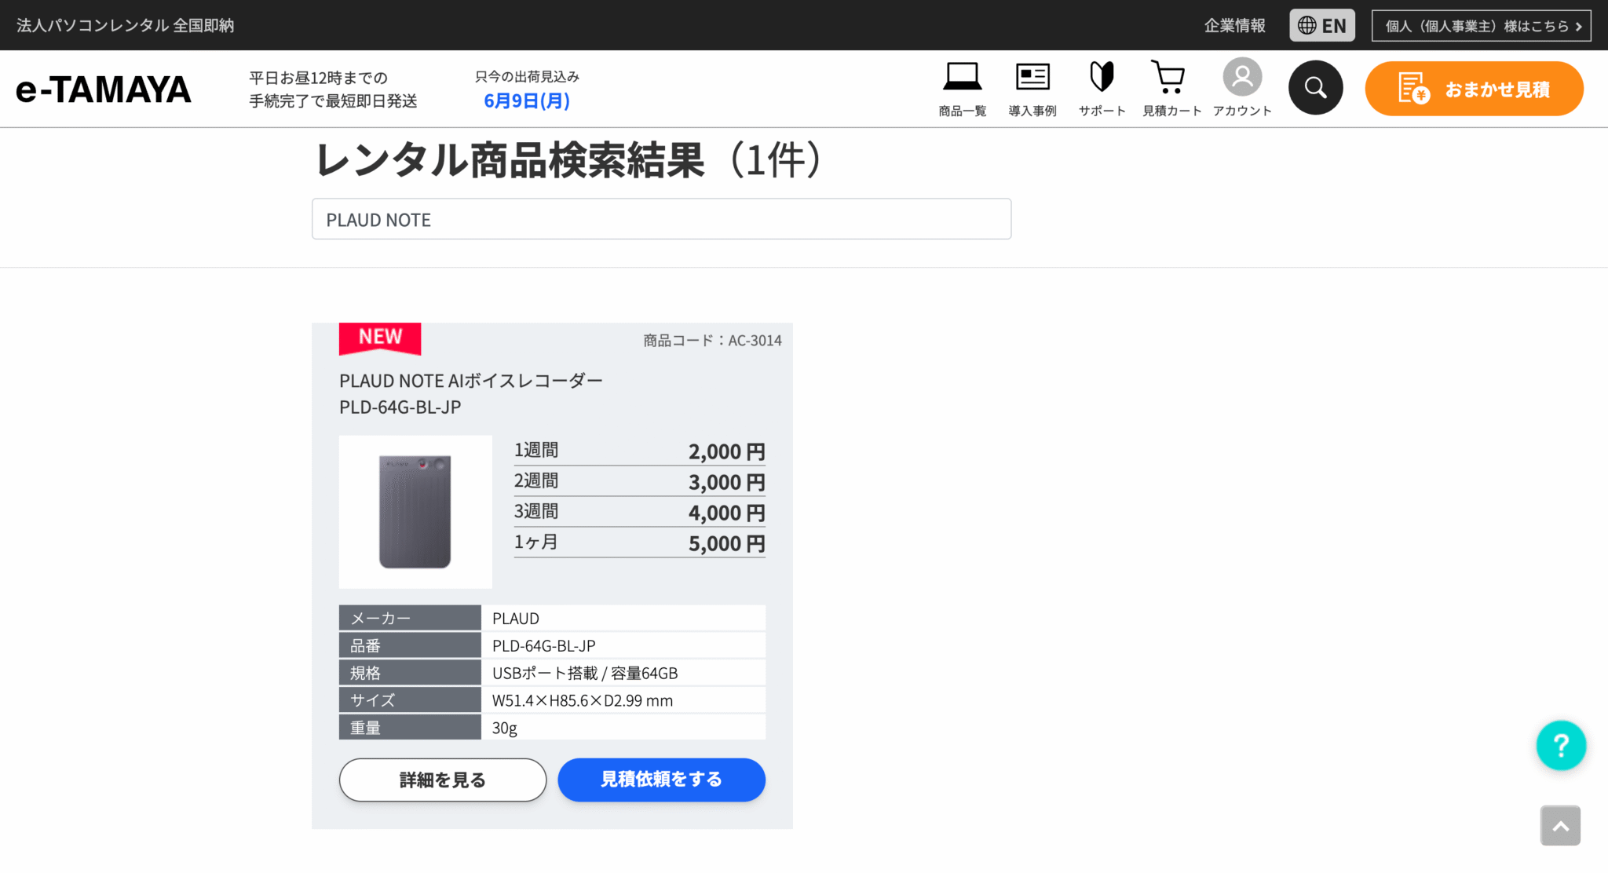Select 法人パソコンレンタル 全国即納 in the header
The height and width of the screenshot is (873, 1608).
[126, 24]
